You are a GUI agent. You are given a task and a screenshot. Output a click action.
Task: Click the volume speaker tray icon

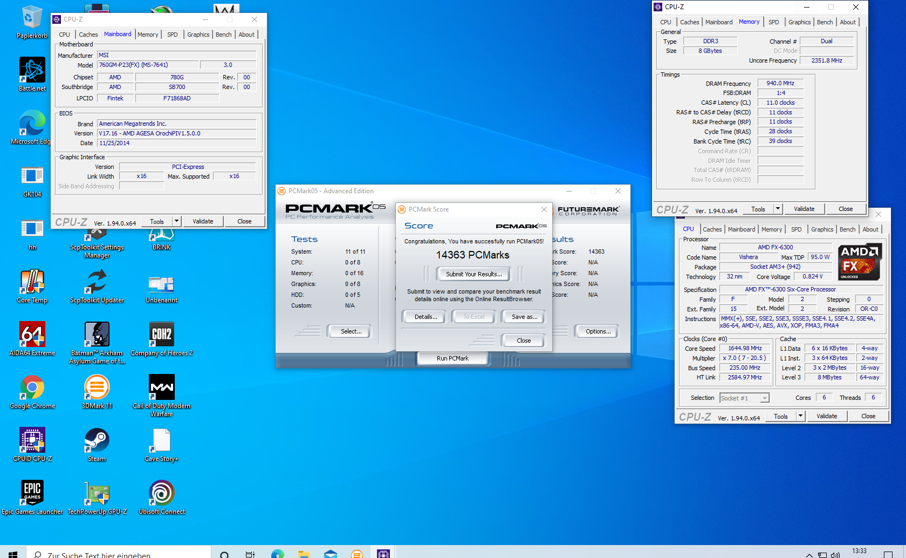(x=835, y=555)
